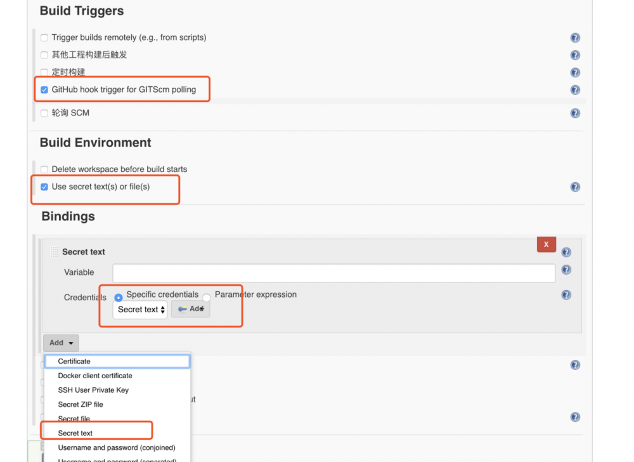Image resolution: width=634 pixels, height=462 pixels.
Task: Open help for GitHub hook trigger
Action: click(x=575, y=90)
